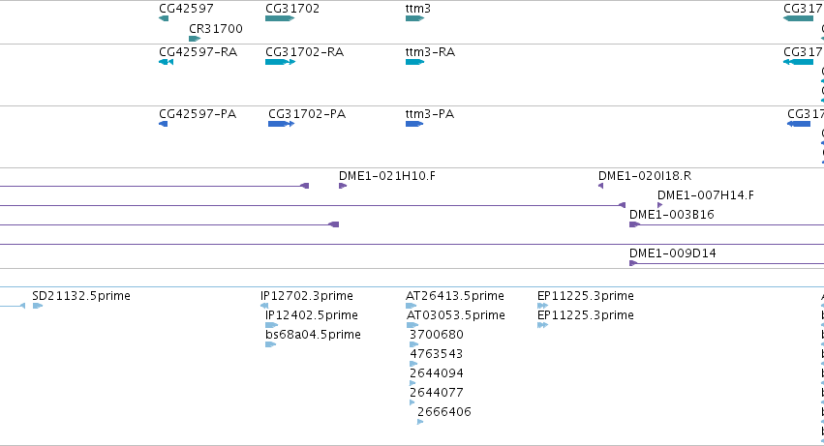Open the SD21132.5prime label
This screenshot has width=824, height=446.
point(81,296)
